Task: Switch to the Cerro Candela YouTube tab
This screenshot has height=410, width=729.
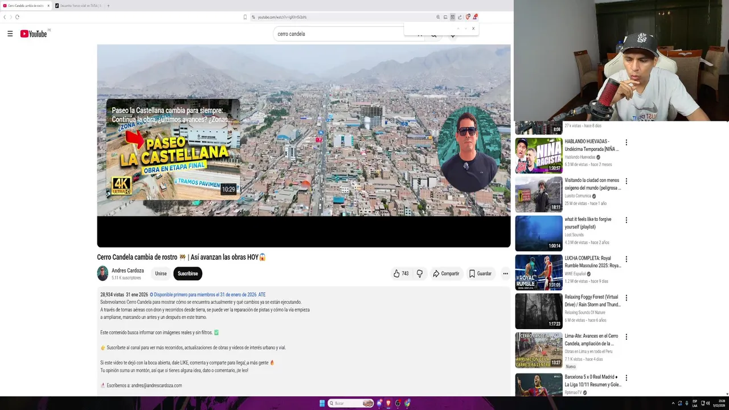Action: pyautogui.click(x=26, y=6)
